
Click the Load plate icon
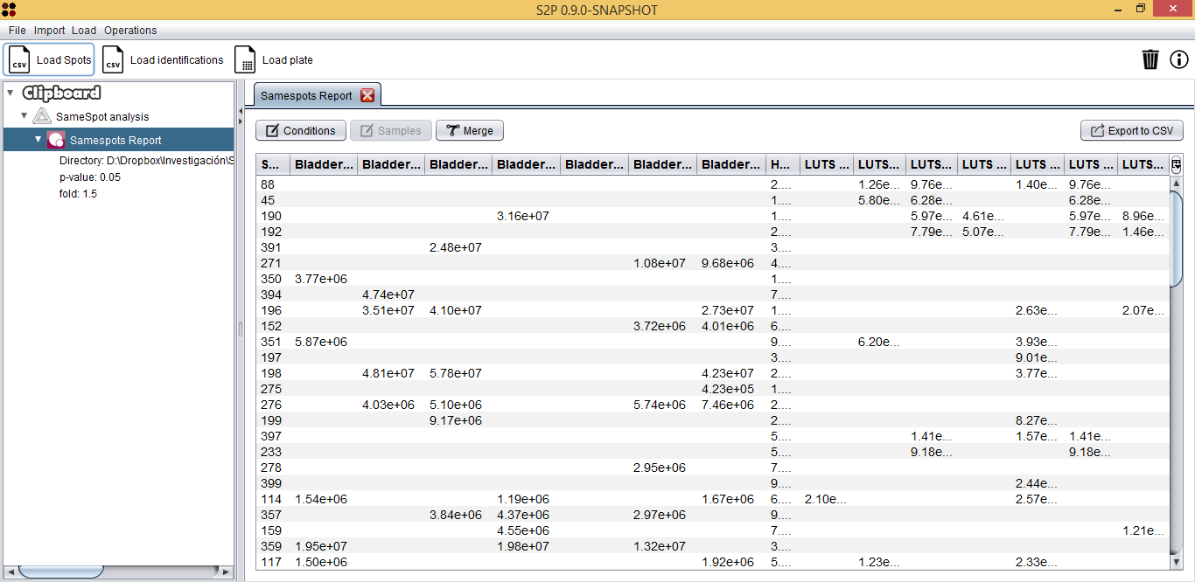[246, 60]
